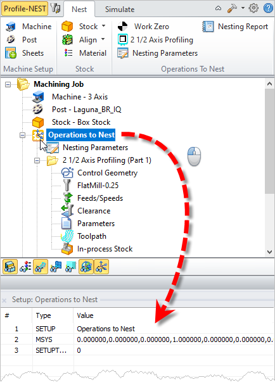
Task: Toggle the highlighted axis visibility icon
Action: 101,267
